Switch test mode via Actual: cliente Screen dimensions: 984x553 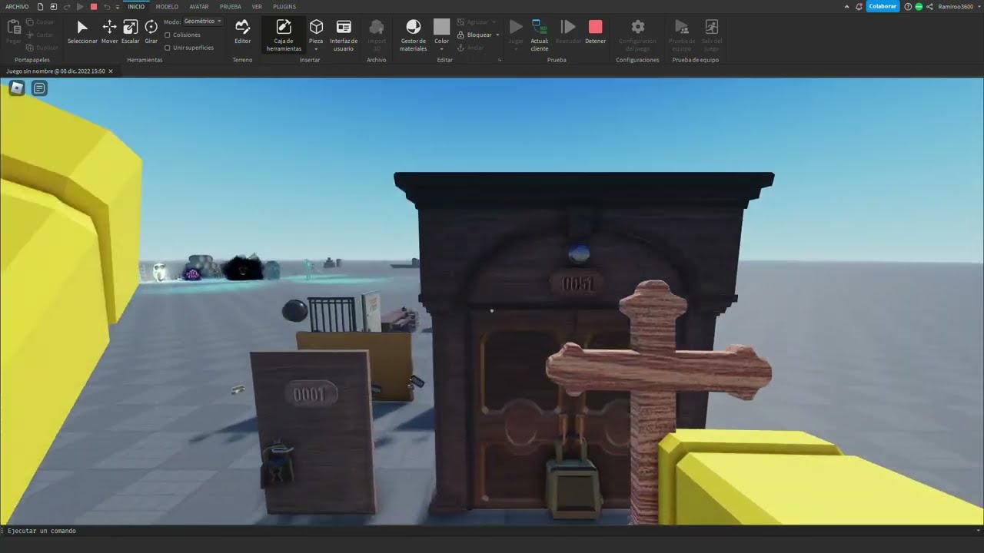point(540,35)
